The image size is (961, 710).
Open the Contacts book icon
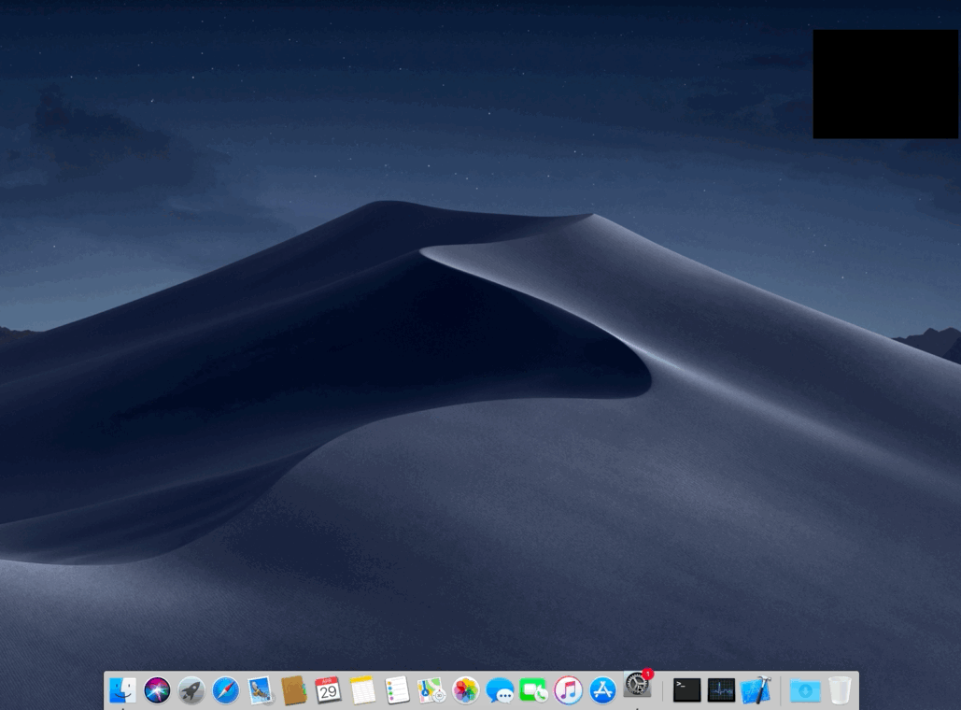pyautogui.click(x=294, y=690)
